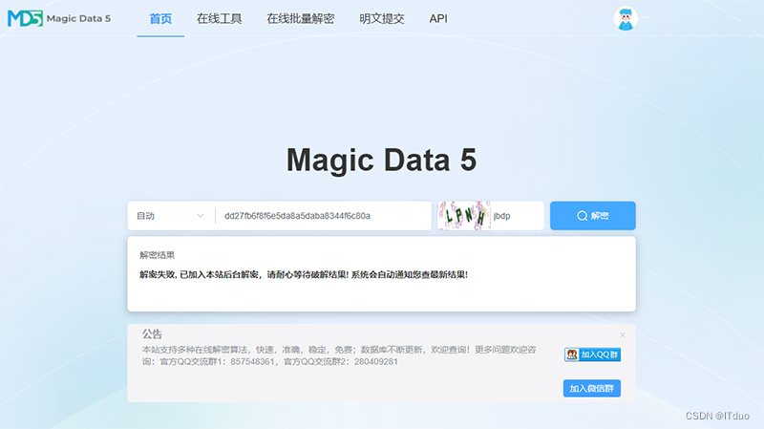Expand the 自动 algorithm type dropdown

170,216
